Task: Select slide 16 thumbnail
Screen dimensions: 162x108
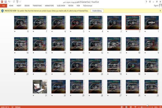Action: pyautogui.click(x=21, y=44)
